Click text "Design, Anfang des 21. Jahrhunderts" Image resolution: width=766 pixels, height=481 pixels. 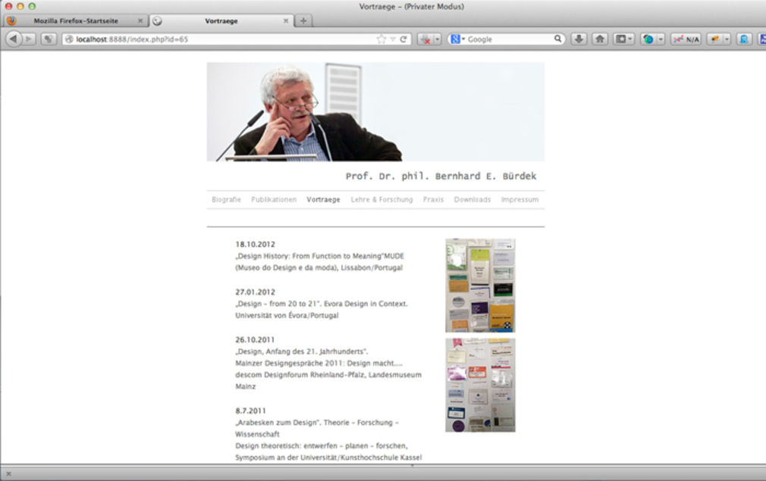pyautogui.click(x=301, y=351)
